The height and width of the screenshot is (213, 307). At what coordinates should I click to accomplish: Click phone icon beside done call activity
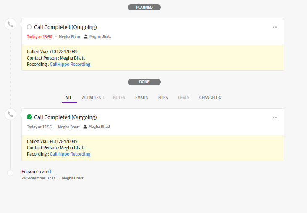(10, 114)
